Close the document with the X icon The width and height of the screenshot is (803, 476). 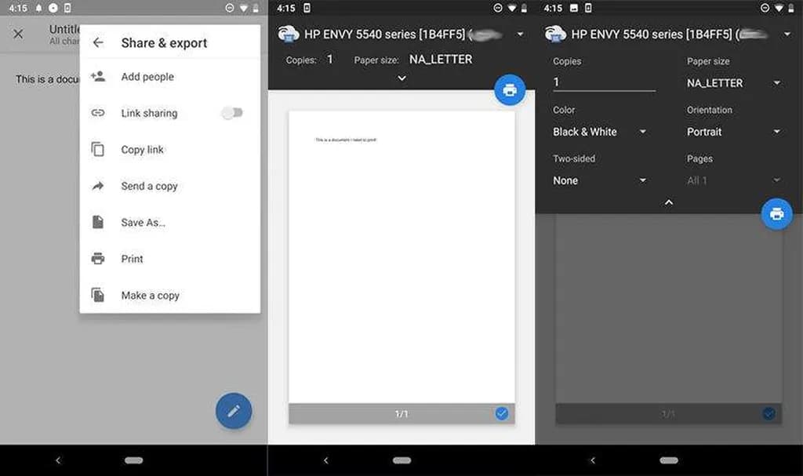19,34
